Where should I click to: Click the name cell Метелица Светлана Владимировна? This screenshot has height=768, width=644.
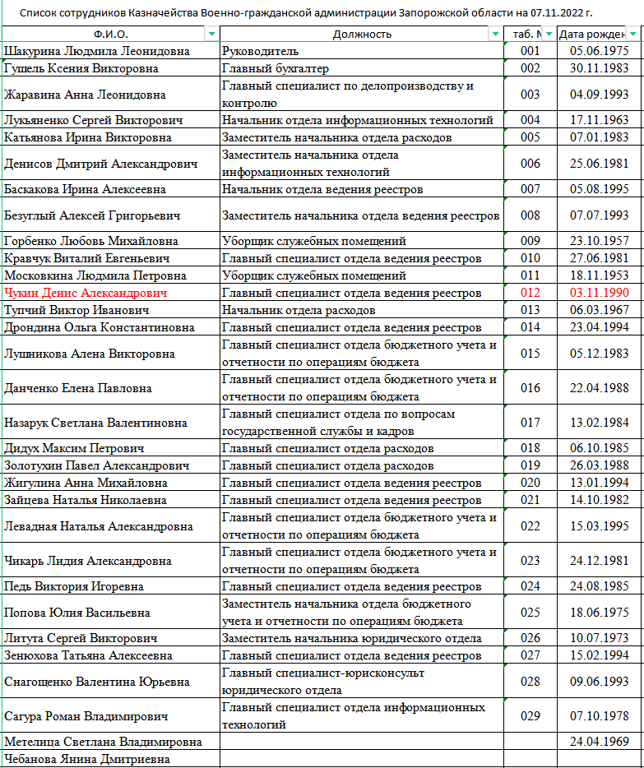tap(103, 742)
